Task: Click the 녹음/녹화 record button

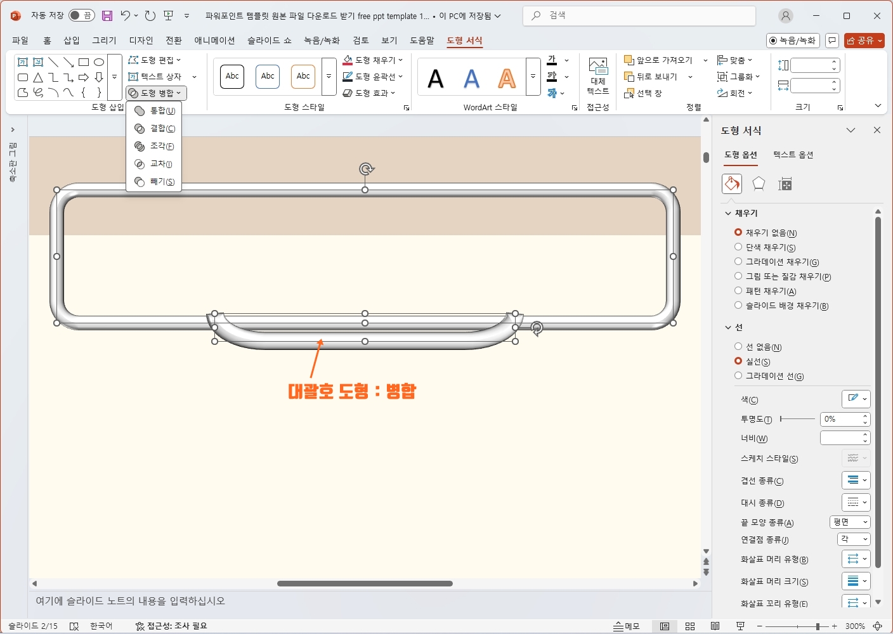Action: pyautogui.click(x=793, y=41)
